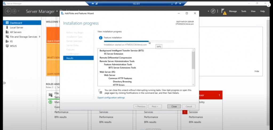Image resolution: width=273 pixels, height=130 pixels.
Task: Open the dropdown arrow left of the refresh icon
Action: pyautogui.click(x=208, y=11)
